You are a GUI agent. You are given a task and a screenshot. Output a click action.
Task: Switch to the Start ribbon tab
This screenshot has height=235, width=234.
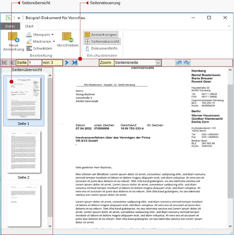(x=29, y=26)
